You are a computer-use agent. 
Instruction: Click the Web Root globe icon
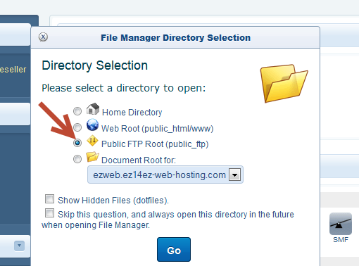click(x=92, y=125)
